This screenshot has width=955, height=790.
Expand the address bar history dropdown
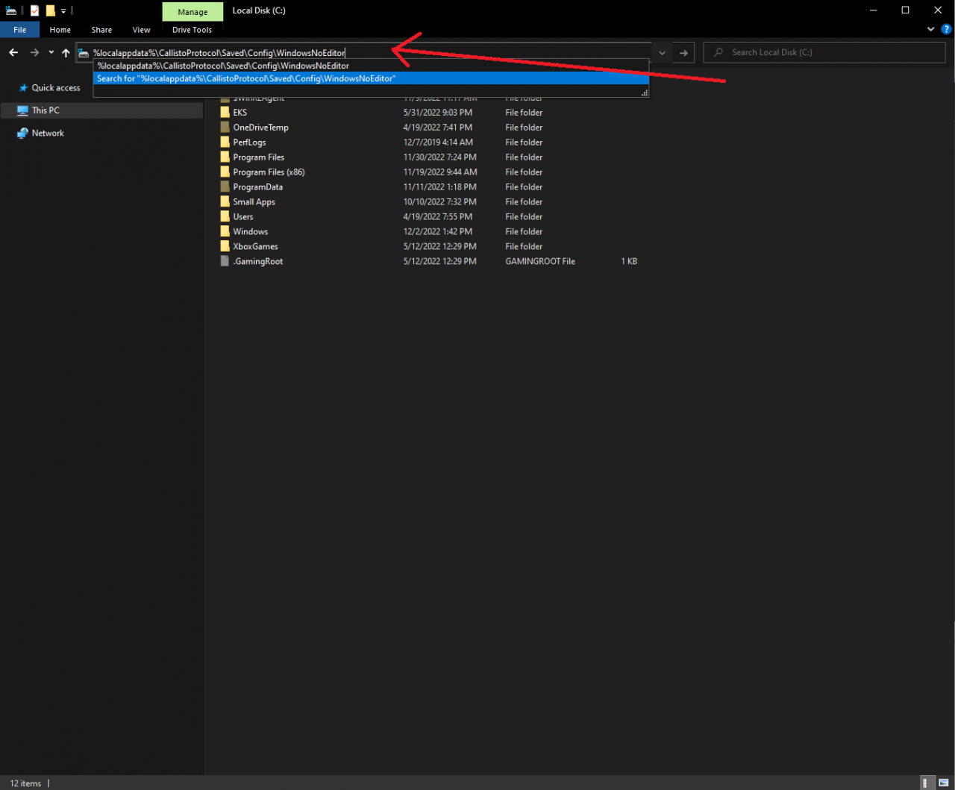(662, 53)
